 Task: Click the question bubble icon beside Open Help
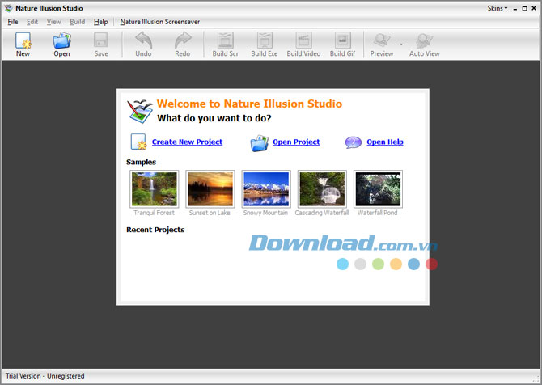[x=354, y=142]
